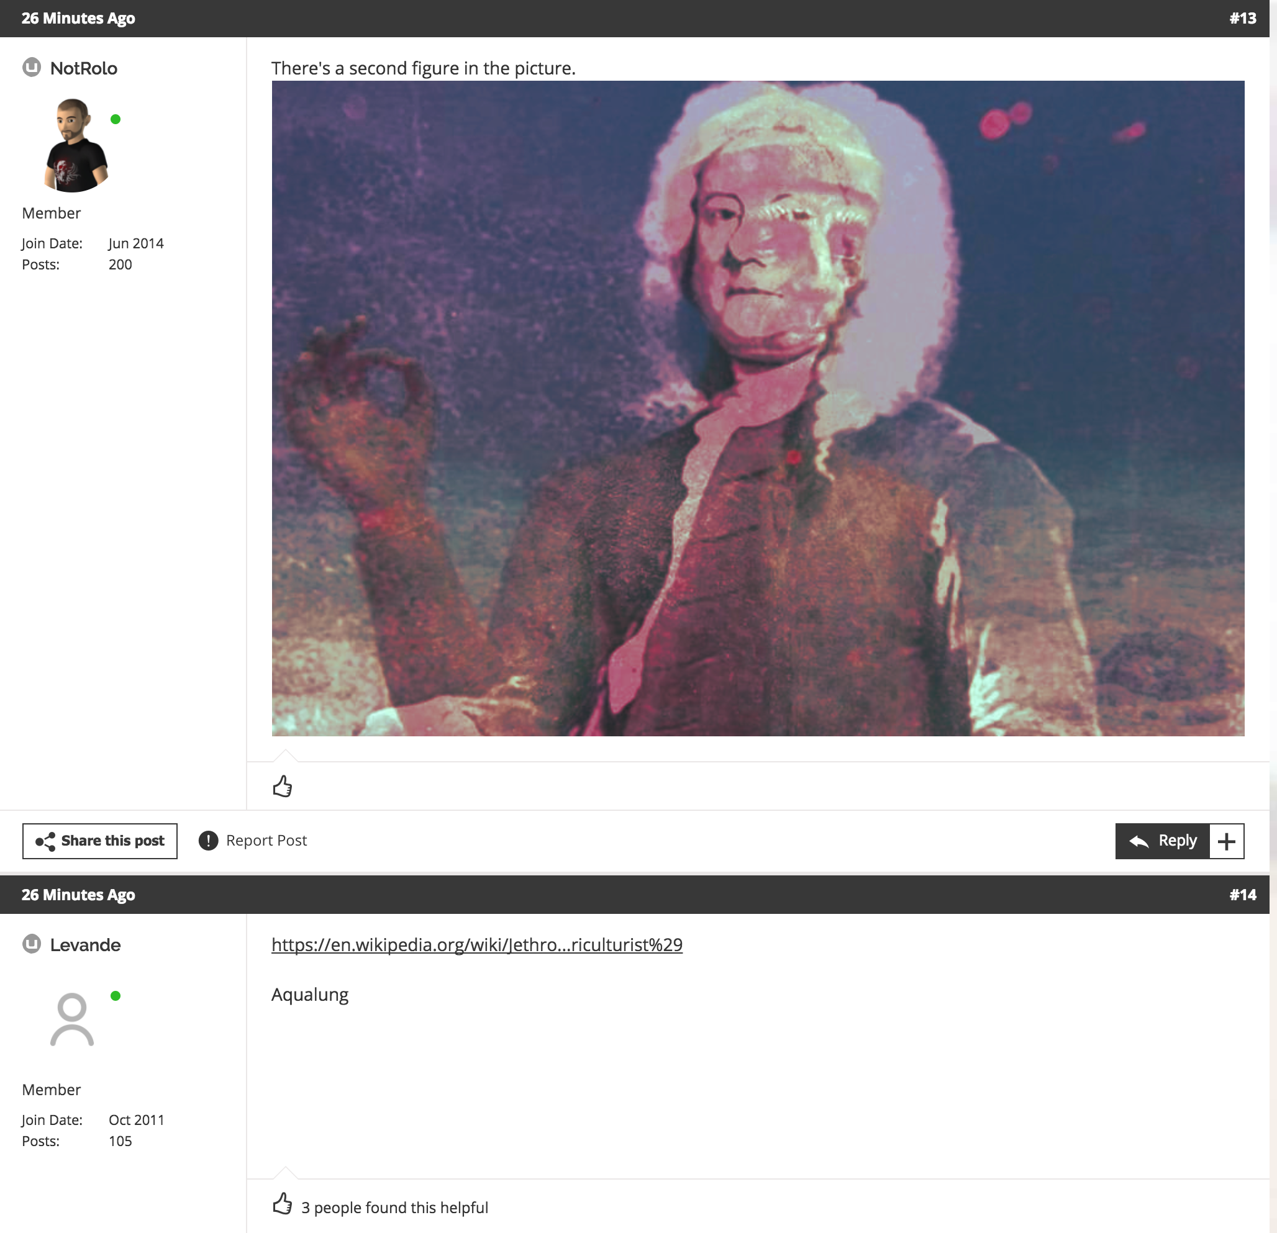Click the share icon in Share this post
The height and width of the screenshot is (1233, 1277).
[45, 841]
